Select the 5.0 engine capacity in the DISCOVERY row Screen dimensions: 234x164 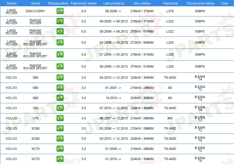pyautogui.click(x=83, y=11)
